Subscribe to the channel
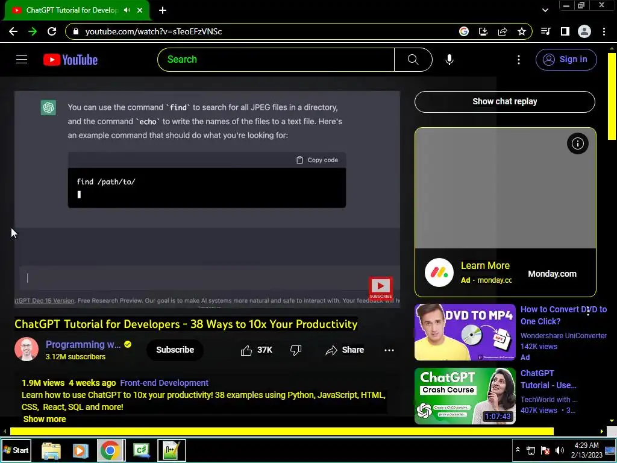The image size is (617, 463). 175,350
